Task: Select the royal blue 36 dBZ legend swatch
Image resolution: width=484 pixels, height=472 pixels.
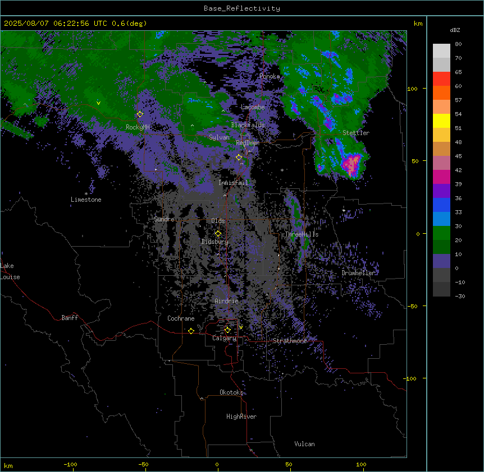Action: pyautogui.click(x=441, y=205)
